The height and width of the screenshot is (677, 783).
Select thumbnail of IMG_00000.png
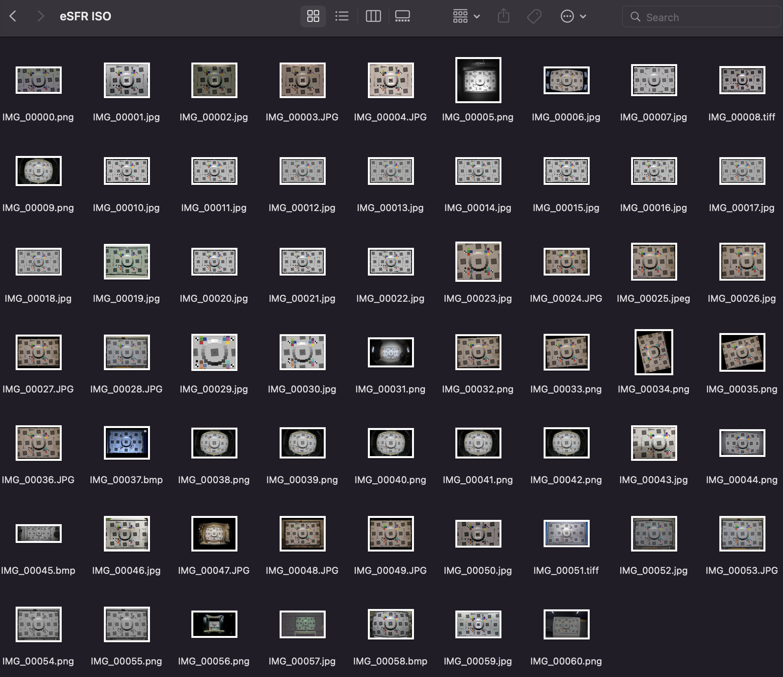click(x=39, y=80)
